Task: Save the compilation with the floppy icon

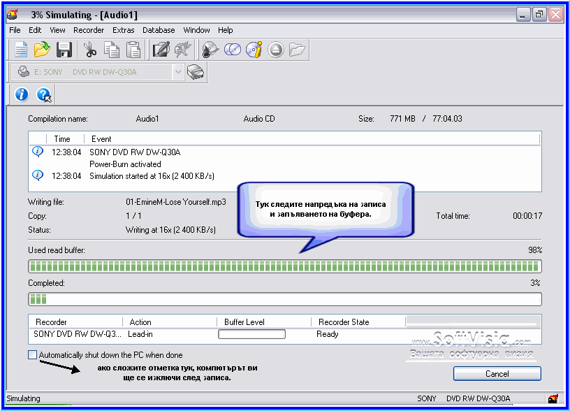Action: pyautogui.click(x=64, y=50)
